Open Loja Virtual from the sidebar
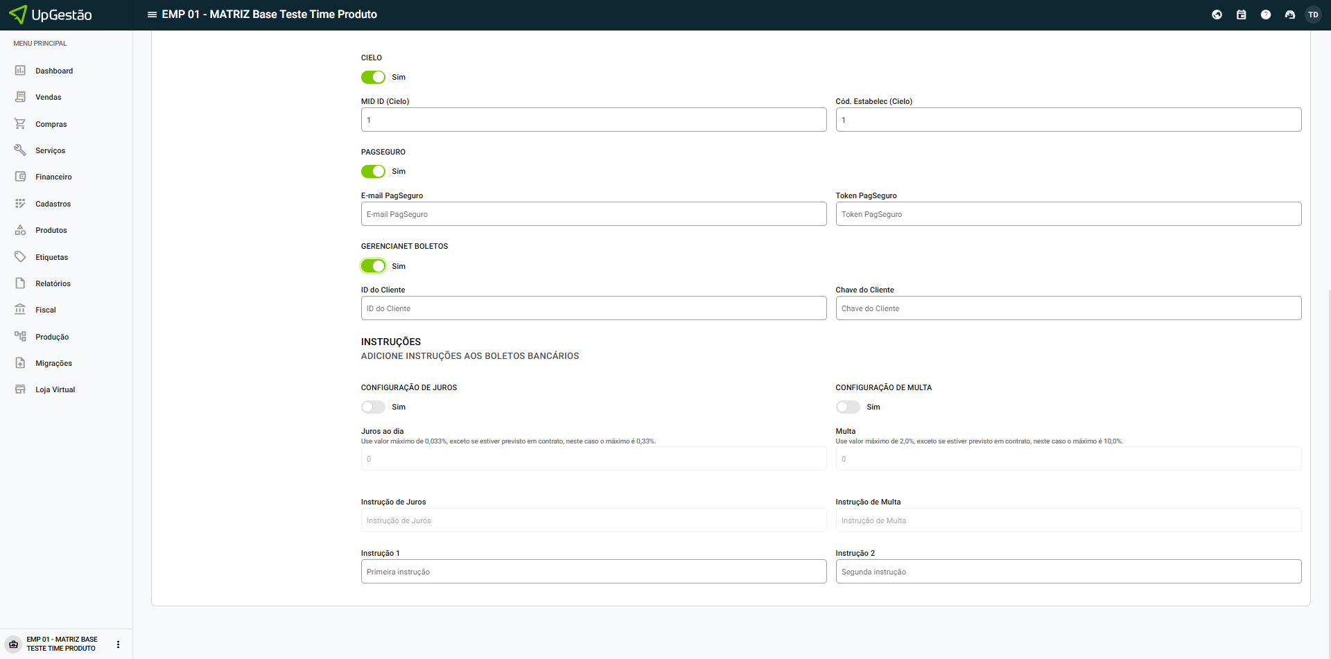 coord(55,390)
